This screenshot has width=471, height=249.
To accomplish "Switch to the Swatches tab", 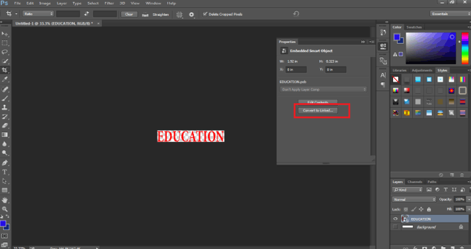I will (414, 27).
